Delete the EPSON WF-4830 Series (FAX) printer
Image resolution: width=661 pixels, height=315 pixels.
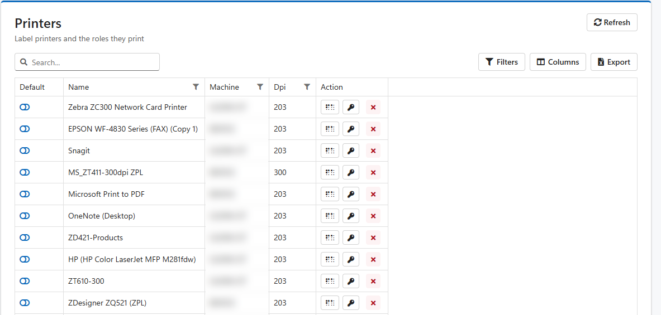tap(373, 129)
